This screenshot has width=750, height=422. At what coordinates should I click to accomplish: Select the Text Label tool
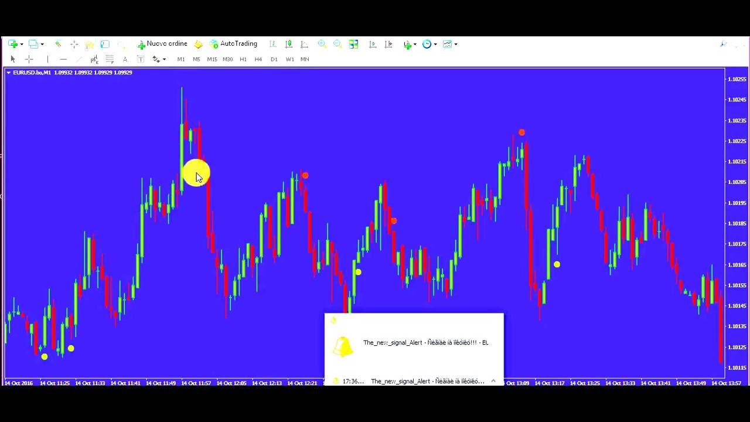coord(141,59)
